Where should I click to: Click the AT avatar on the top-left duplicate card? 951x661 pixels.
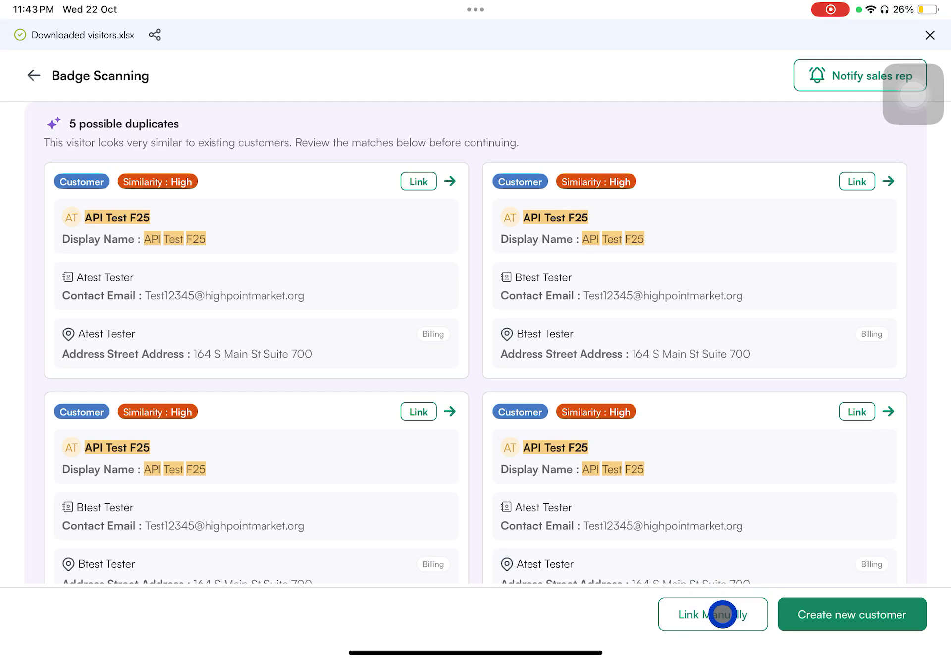point(71,217)
